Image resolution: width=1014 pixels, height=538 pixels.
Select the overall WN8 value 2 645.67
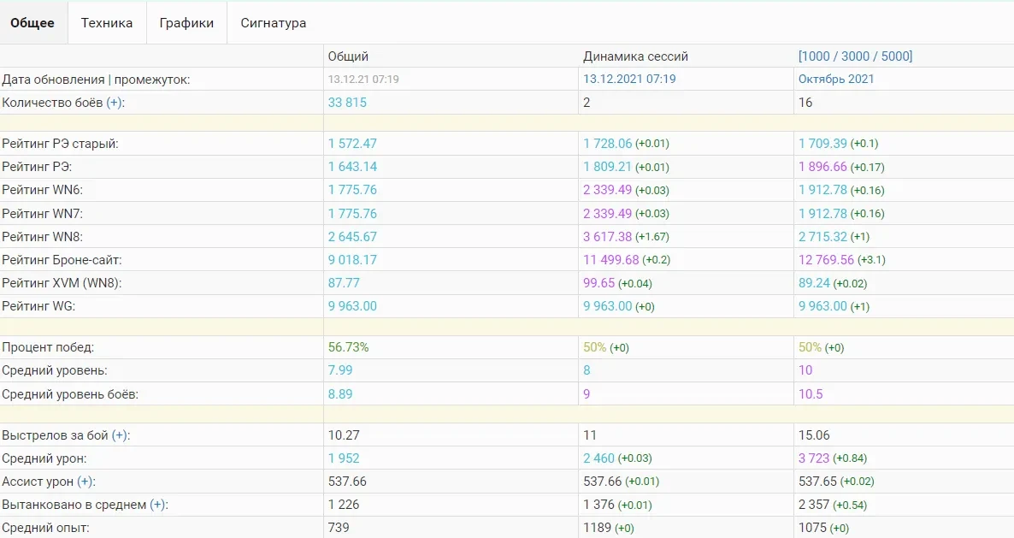(352, 237)
